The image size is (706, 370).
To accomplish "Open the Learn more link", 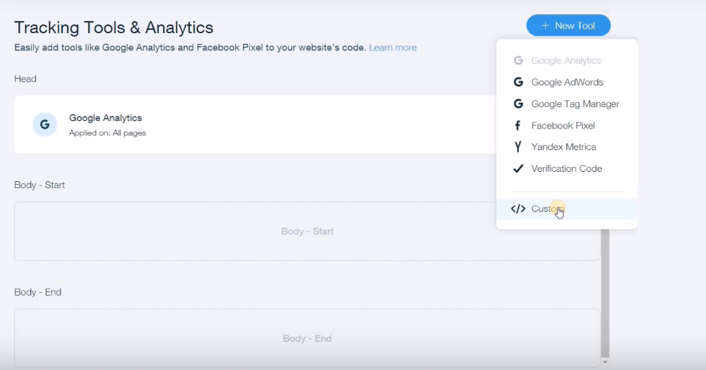I will click(x=392, y=47).
